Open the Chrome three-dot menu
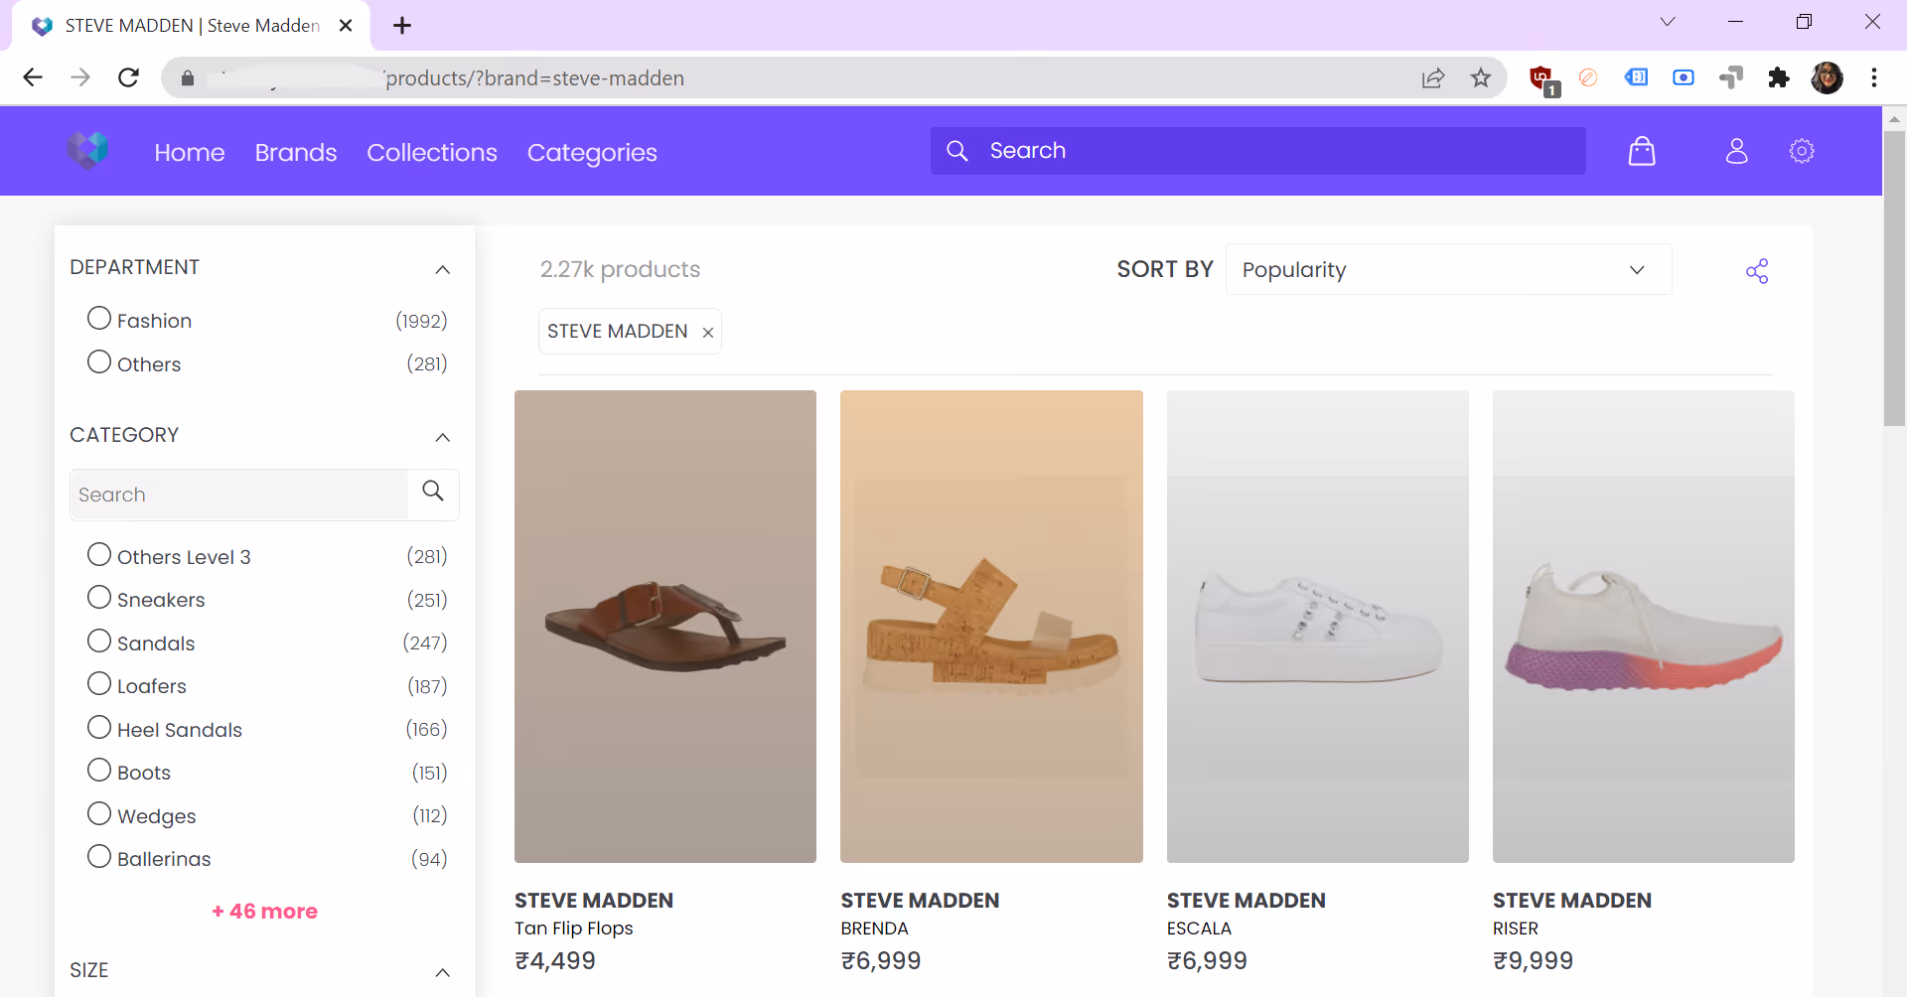The image size is (1907, 997). click(x=1874, y=77)
